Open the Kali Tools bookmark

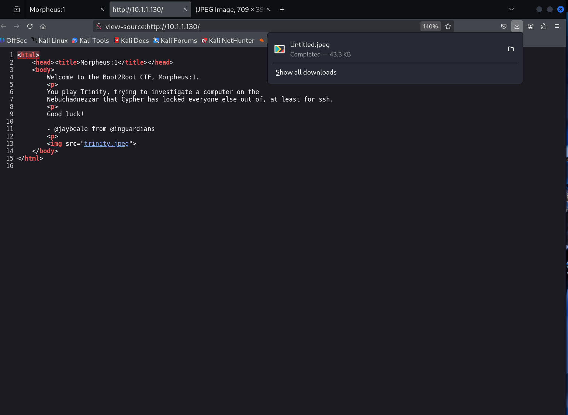point(91,41)
